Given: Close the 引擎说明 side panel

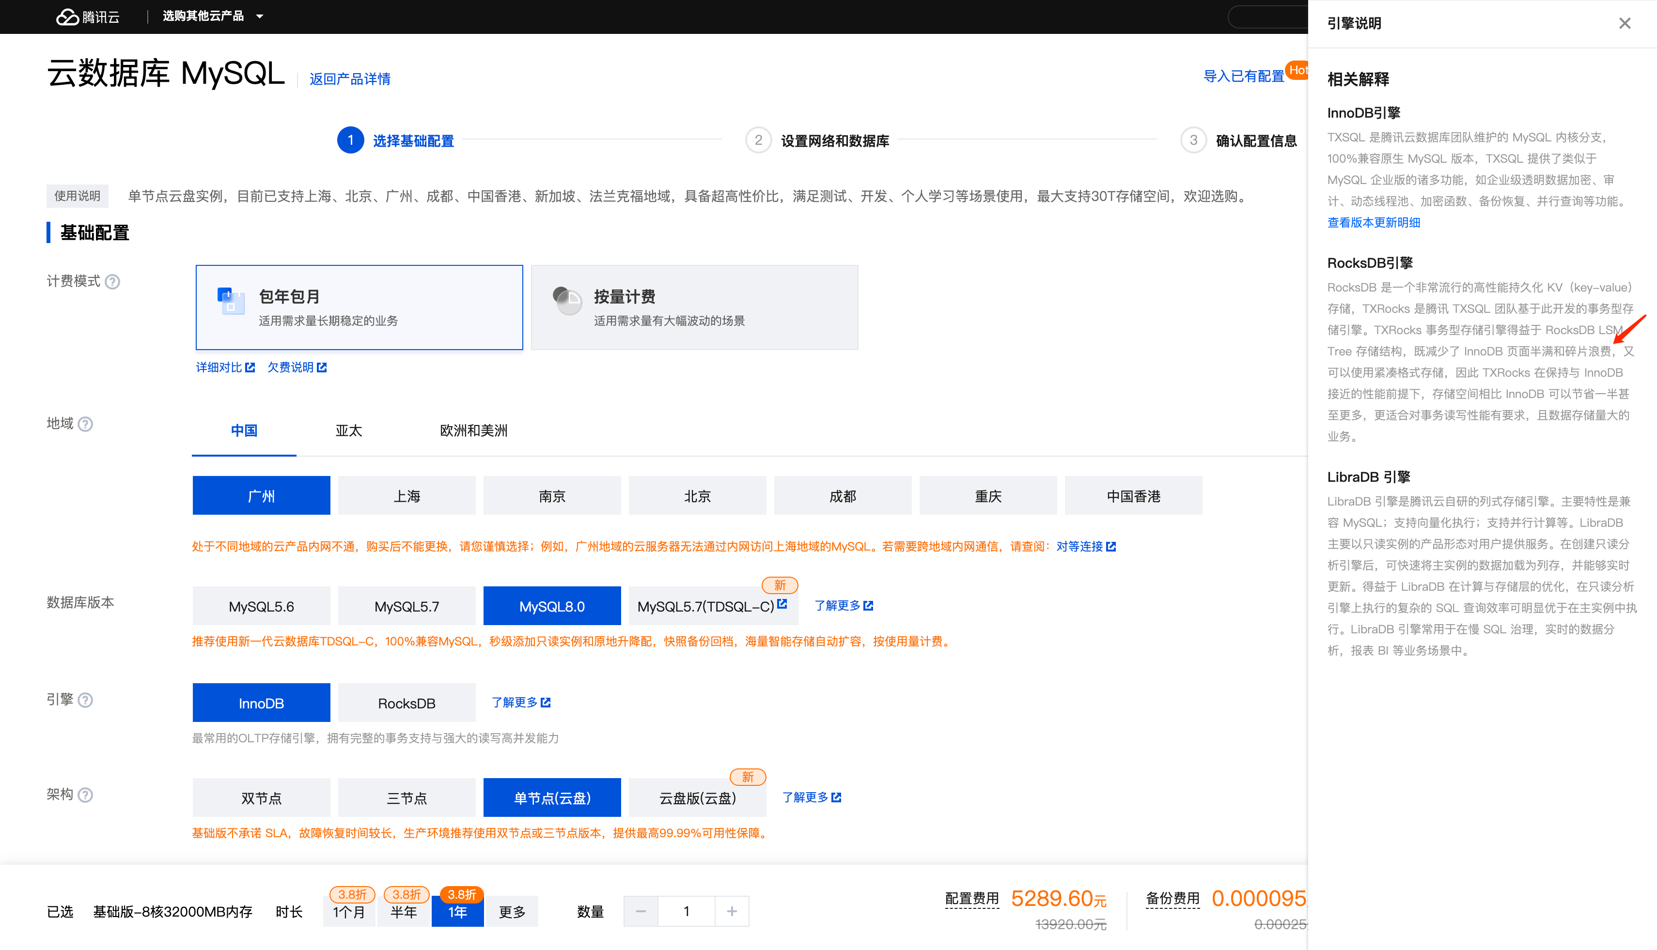Looking at the screenshot, I should click(1625, 24).
